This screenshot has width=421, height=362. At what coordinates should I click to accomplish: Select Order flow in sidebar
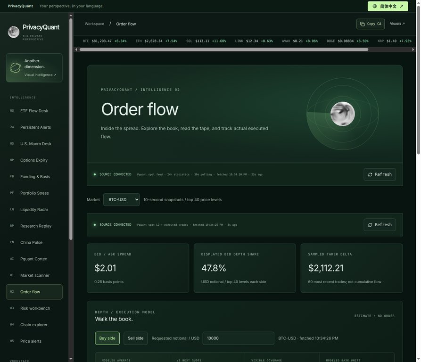[34, 292]
